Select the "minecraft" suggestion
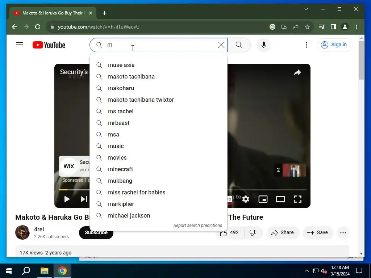The width and height of the screenshot is (371, 278). [x=159, y=169]
